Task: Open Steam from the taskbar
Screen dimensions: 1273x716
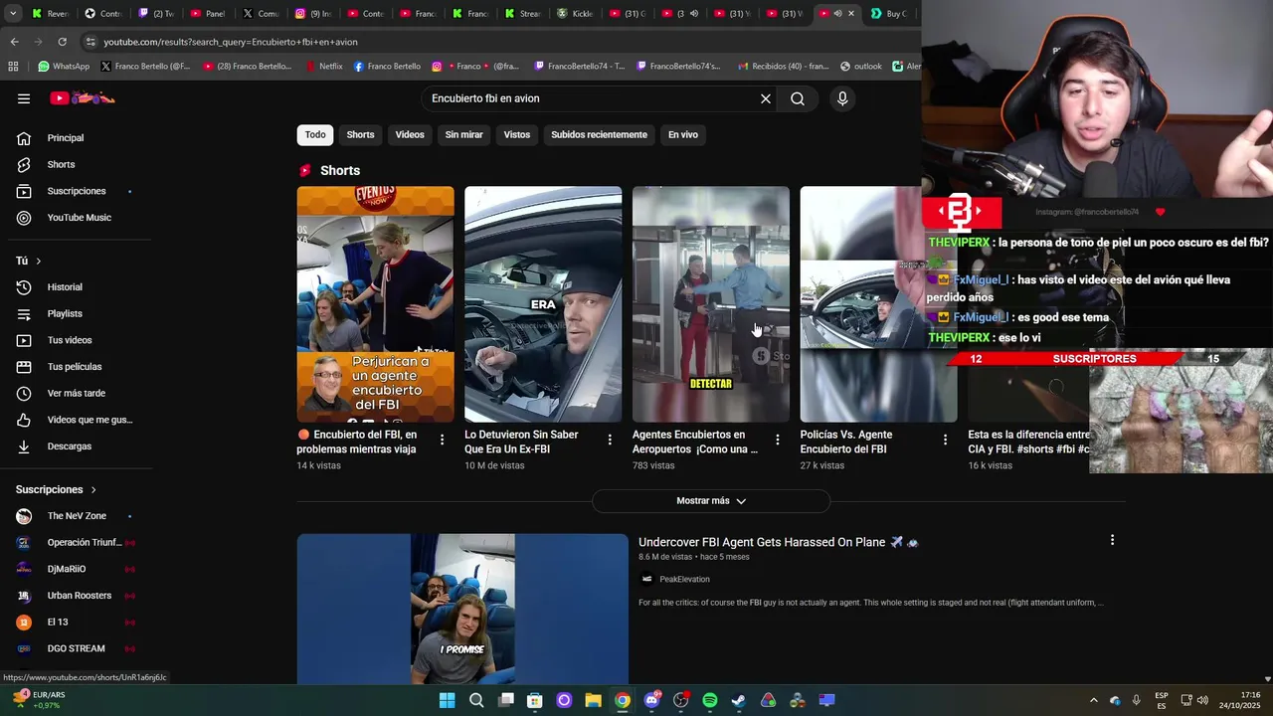Action: pyautogui.click(x=739, y=700)
